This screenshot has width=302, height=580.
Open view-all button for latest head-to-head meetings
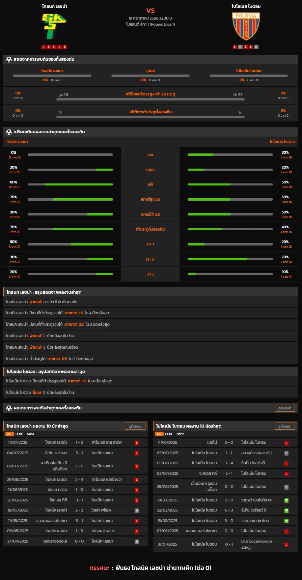(285, 408)
